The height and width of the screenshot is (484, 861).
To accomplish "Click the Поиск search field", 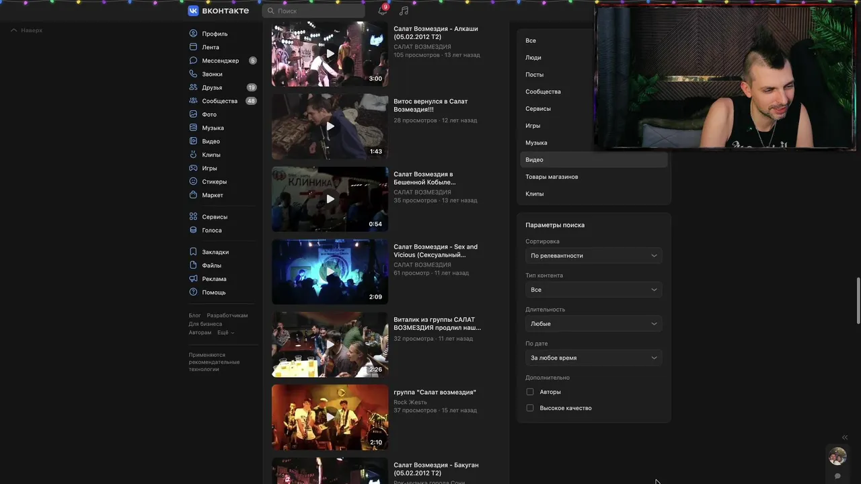I will coord(313,11).
